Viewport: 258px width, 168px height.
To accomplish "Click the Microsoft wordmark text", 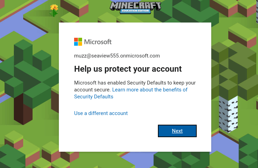I will (98, 42).
